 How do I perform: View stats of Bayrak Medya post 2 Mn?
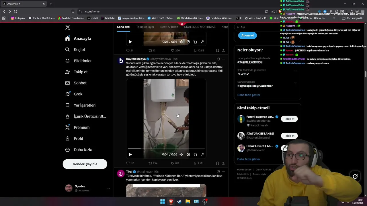(198, 163)
